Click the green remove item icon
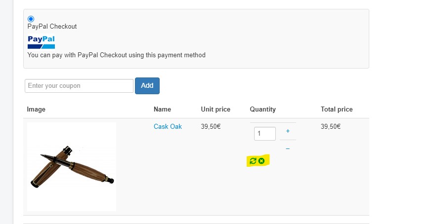Image resolution: width=436 pixels, height=224 pixels. (x=262, y=161)
